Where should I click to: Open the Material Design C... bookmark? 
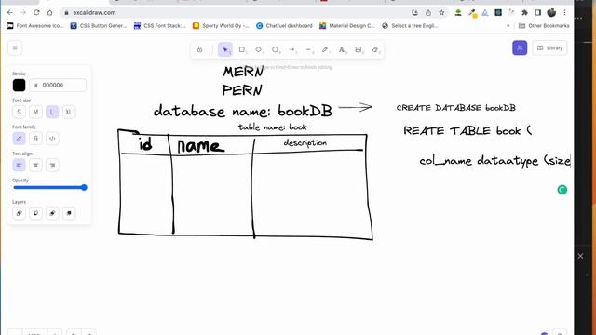click(x=347, y=26)
